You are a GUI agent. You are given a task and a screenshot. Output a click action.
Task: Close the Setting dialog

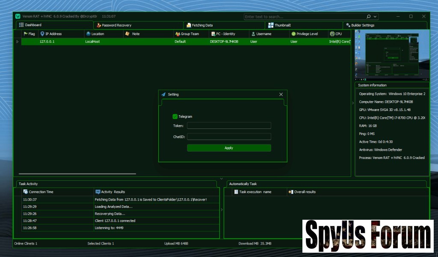281,94
